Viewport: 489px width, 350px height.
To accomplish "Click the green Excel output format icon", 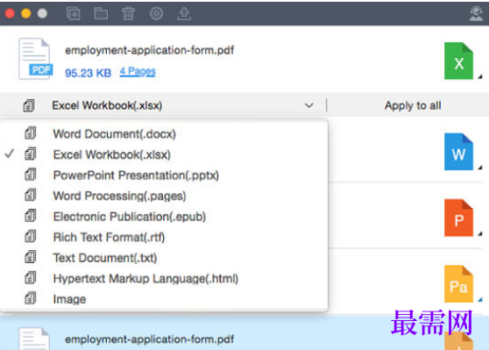I will [458, 61].
